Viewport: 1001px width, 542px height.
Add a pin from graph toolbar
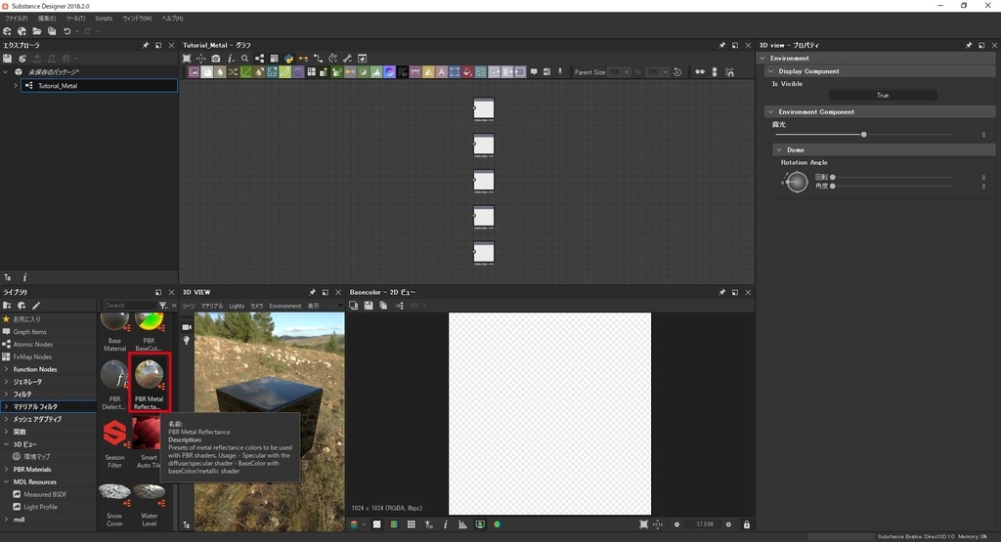(560, 72)
